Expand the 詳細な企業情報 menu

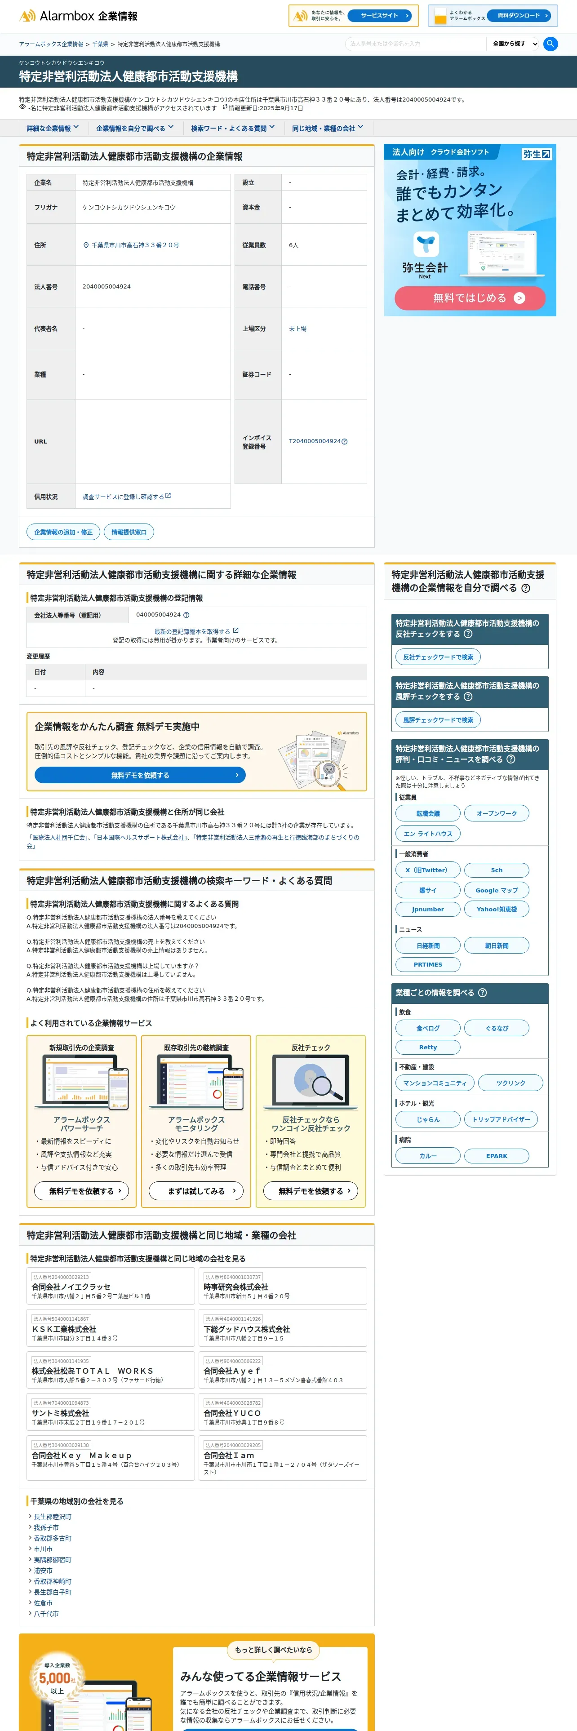pyautogui.click(x=53, y=129)
